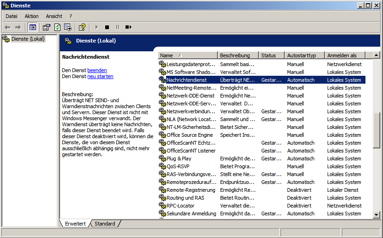Click the gear icon of RPC-Locator
Screen dimensions: 383x238
click(x=162, y=206)
